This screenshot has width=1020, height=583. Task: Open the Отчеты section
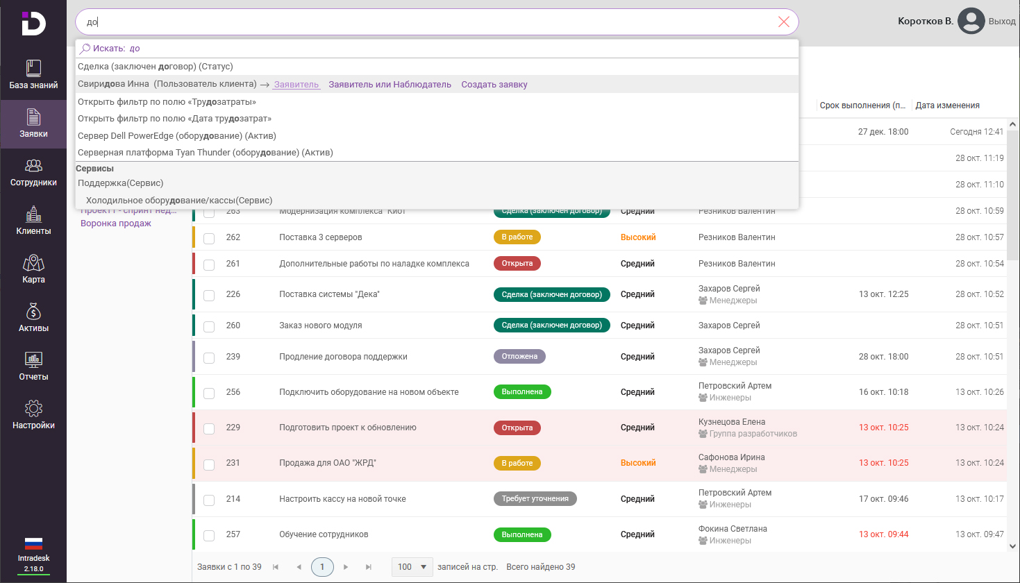click(33, 366)
